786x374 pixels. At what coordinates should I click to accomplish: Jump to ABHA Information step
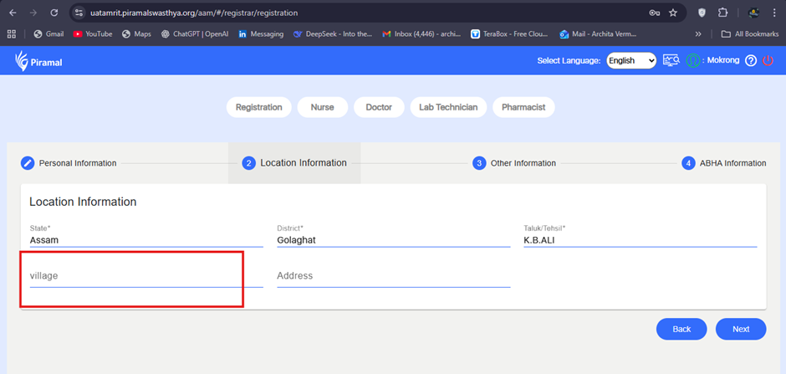(723, 163)
